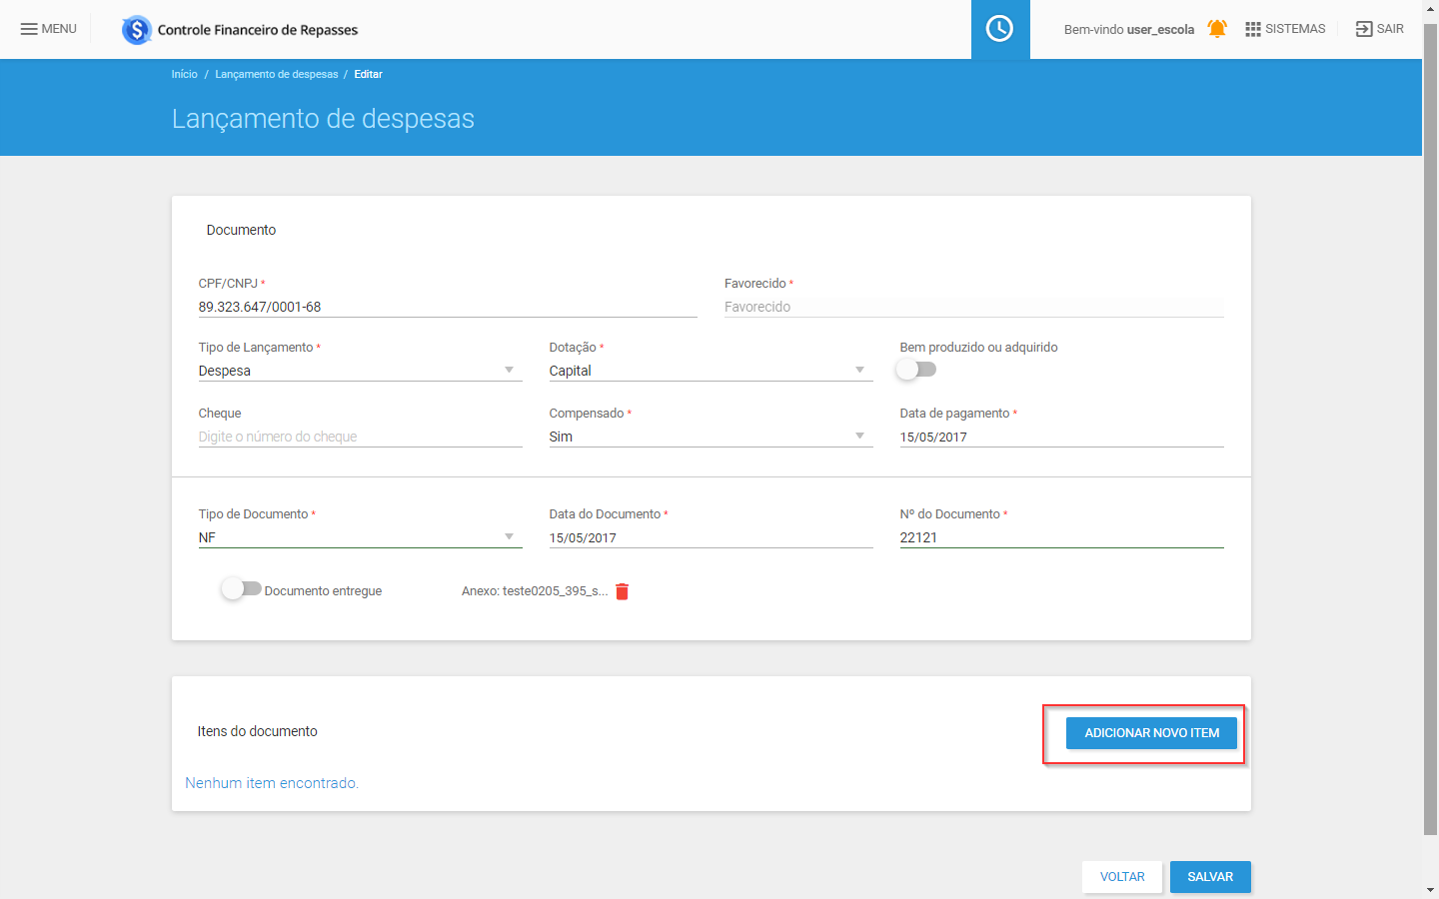Click the clock icon in header

click(999, 29)
